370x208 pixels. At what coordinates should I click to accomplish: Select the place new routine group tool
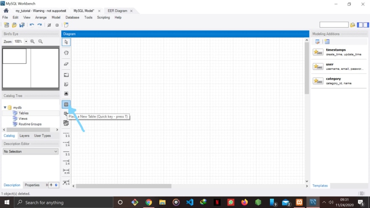pyautogui.click(x=66, y=123)
